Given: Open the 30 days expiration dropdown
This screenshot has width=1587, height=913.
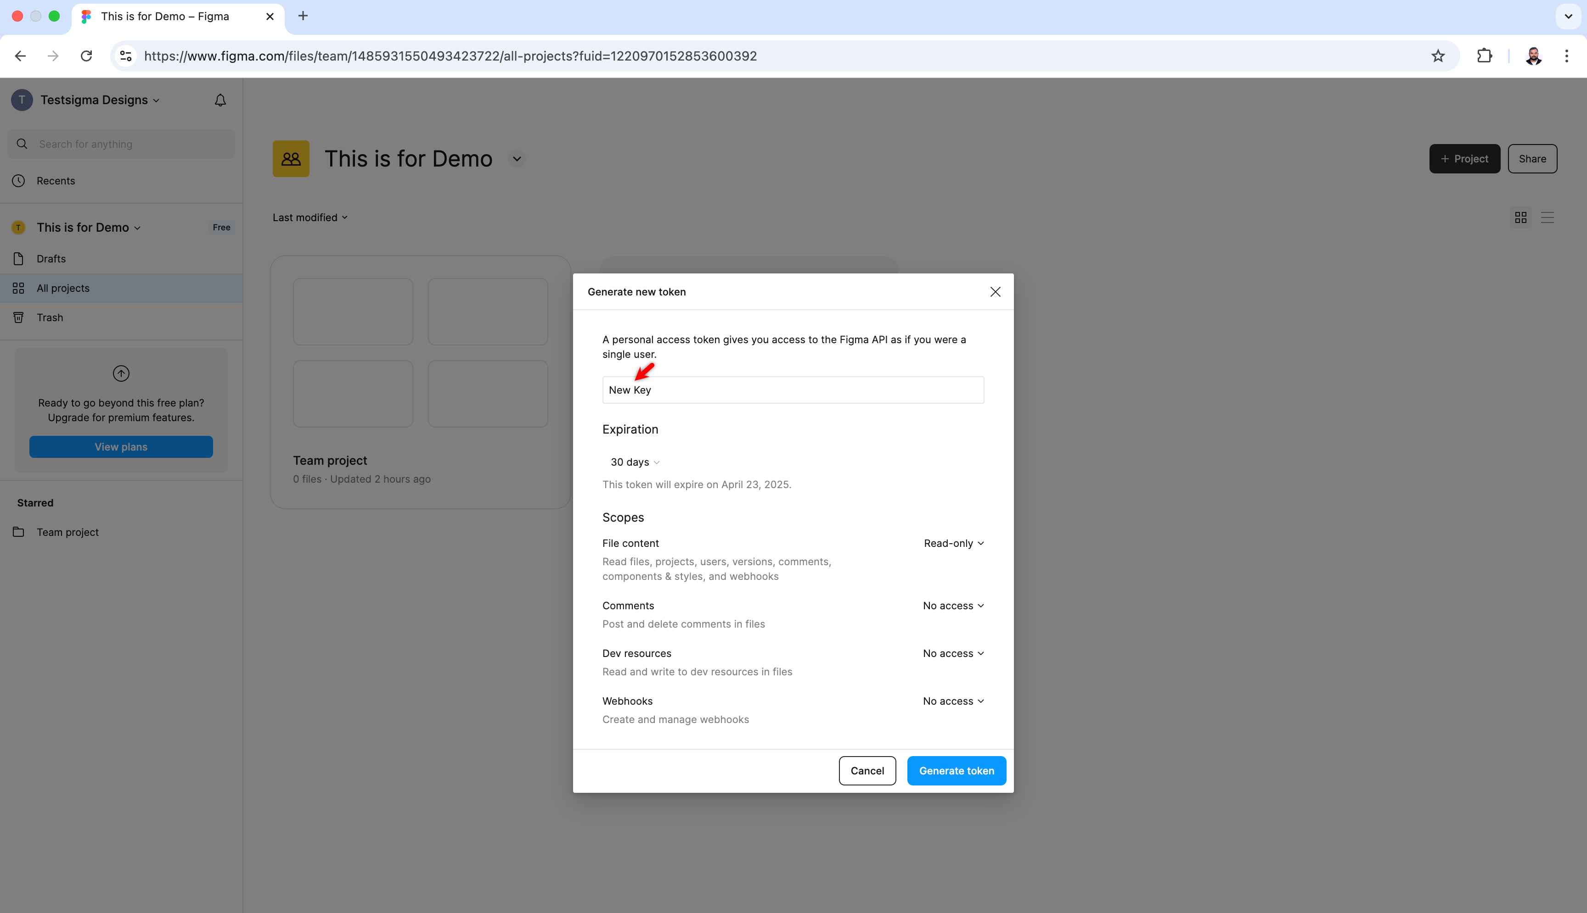Looking at the screenshot, I should pyautogui.click(x=635, y=462).
